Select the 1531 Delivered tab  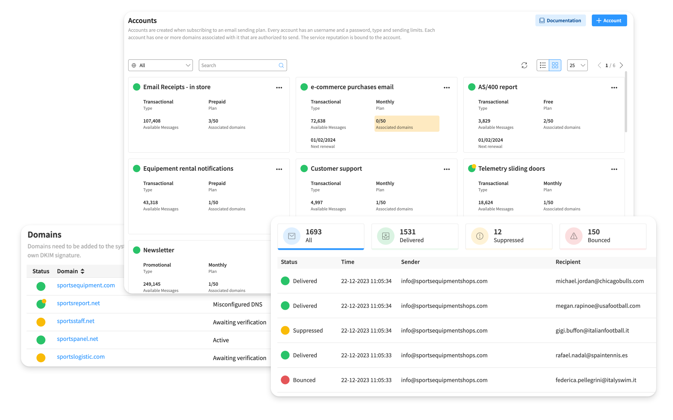point(414,236)
